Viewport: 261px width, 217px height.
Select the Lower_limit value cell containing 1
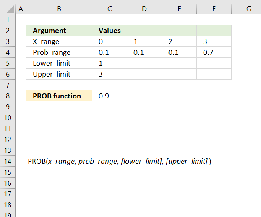click(110, 63)
